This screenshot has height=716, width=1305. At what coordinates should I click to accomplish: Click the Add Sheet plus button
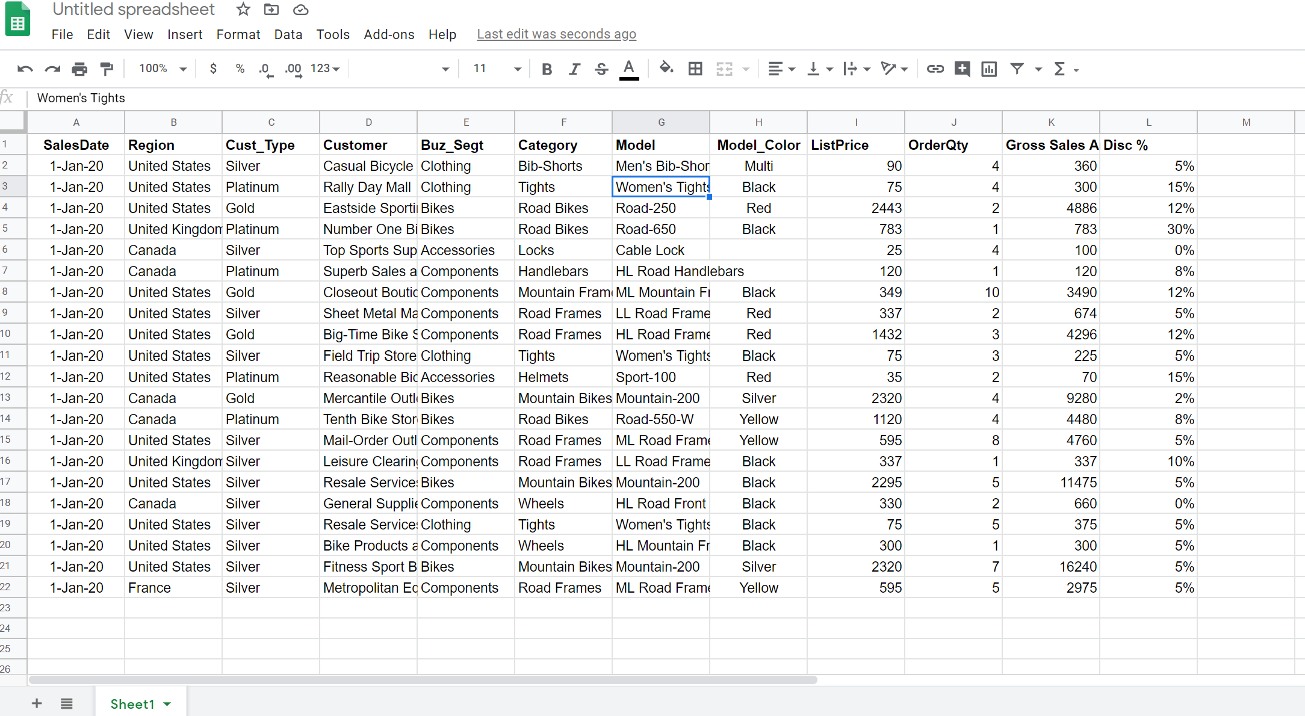coord(37,703)
